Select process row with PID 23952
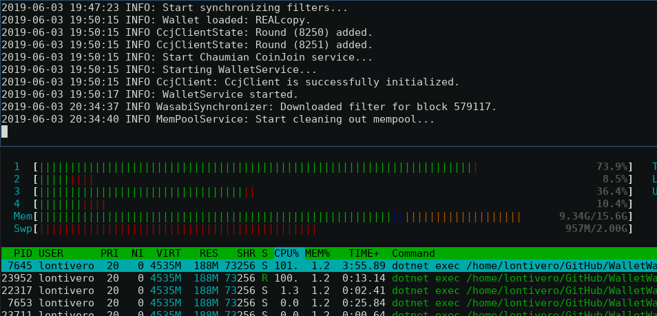657x316 pixels. click(x=328, y=279)
